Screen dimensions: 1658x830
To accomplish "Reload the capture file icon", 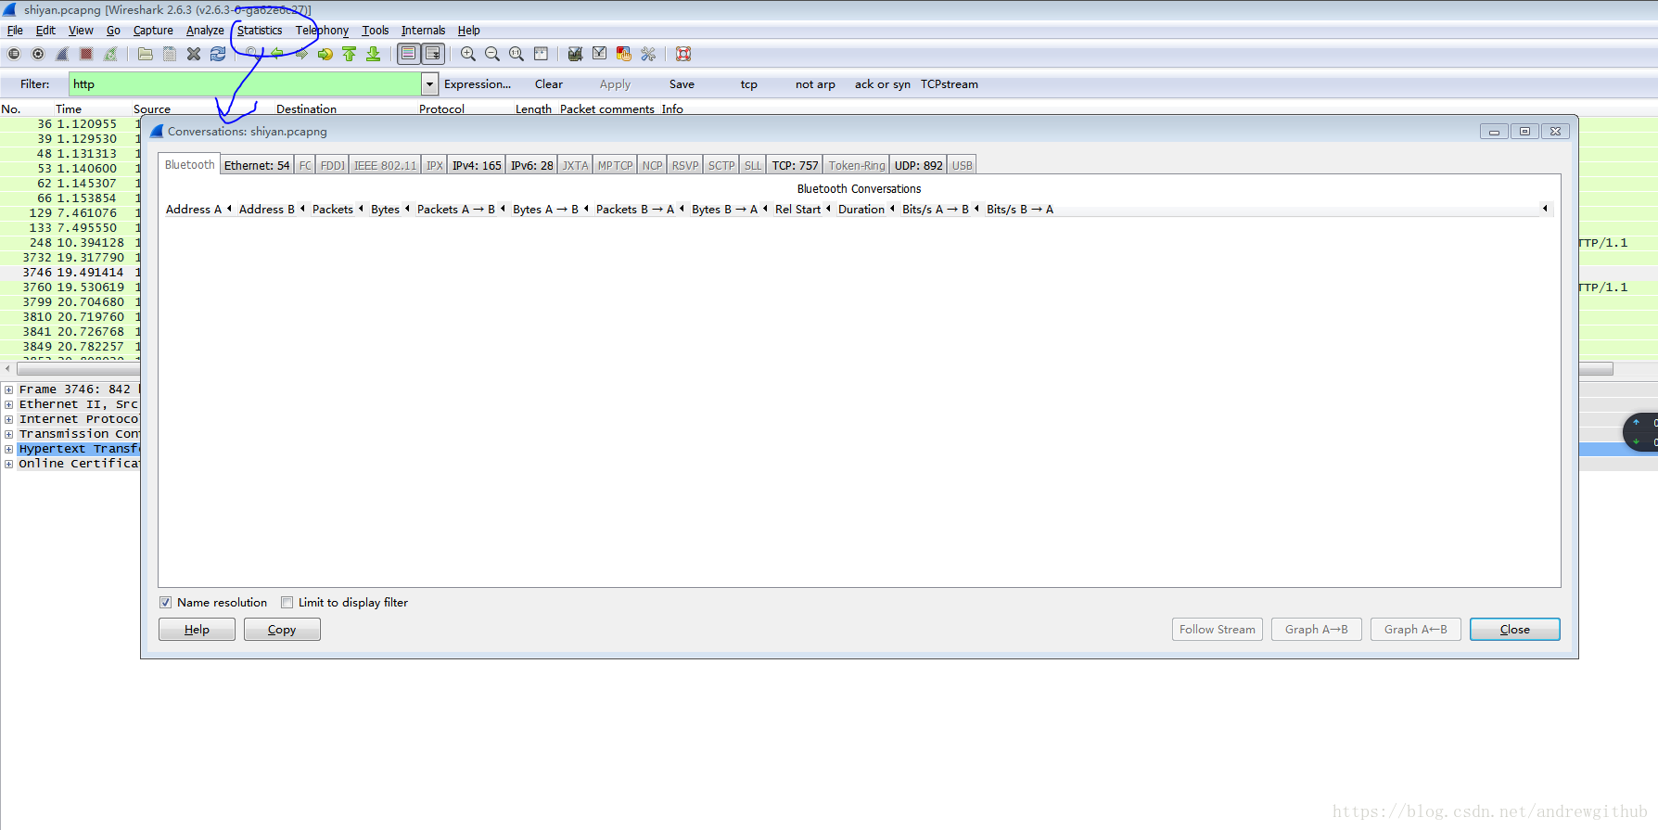I will coord(218,54).
